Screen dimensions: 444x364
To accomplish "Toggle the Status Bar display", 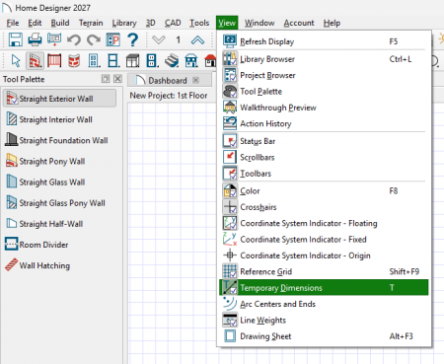I will (x=324, y=141).
